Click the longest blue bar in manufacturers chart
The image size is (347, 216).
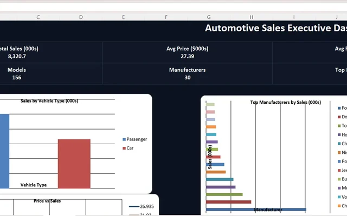[256, 210]
